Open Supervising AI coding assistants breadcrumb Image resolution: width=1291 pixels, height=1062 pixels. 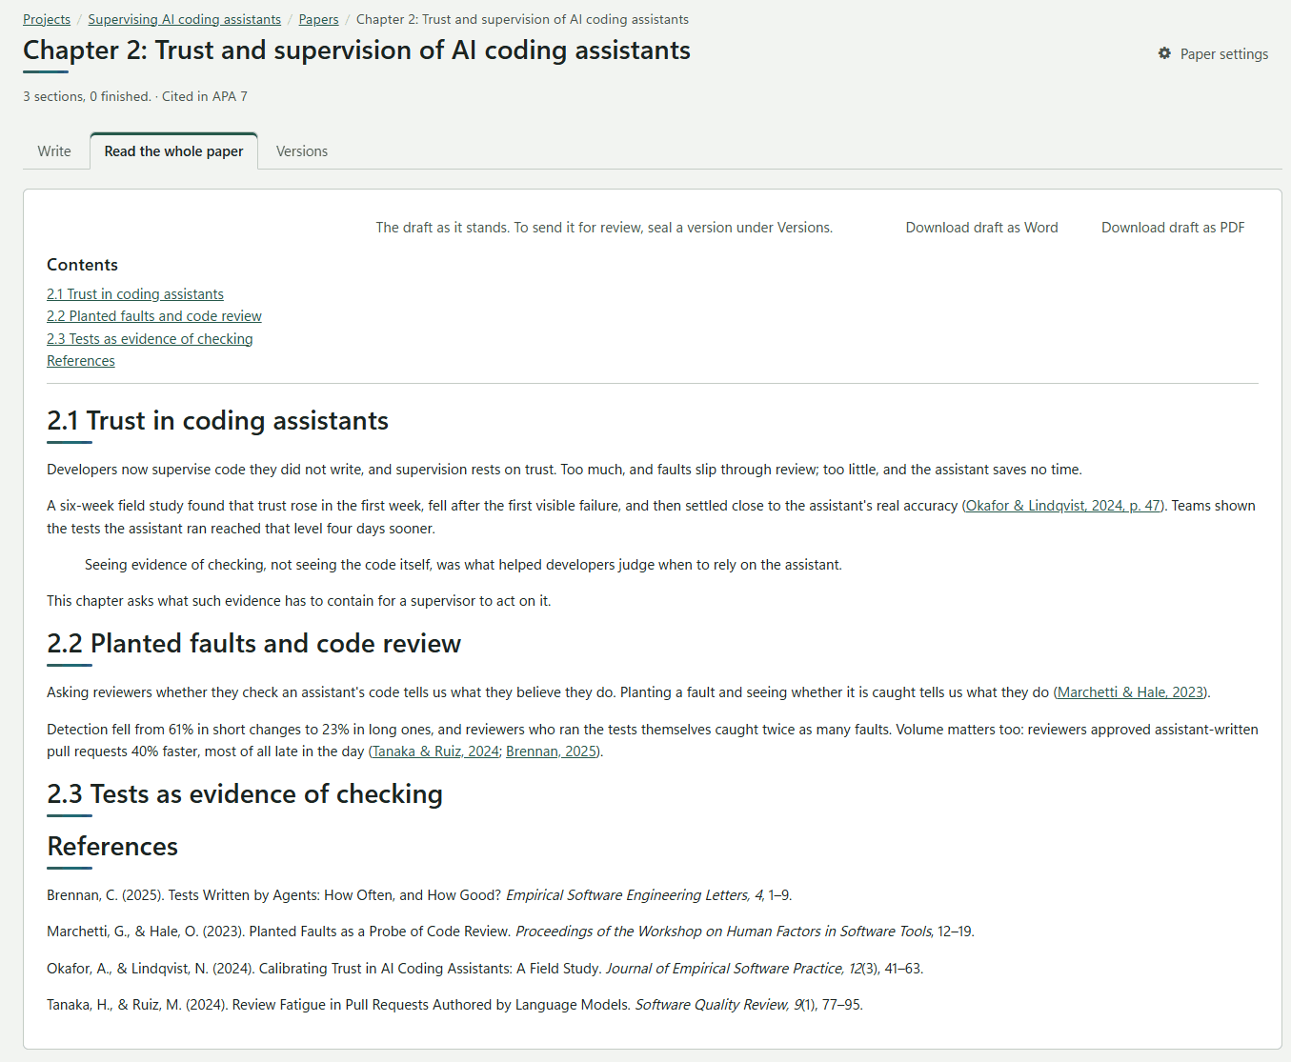tap(185, 19)
